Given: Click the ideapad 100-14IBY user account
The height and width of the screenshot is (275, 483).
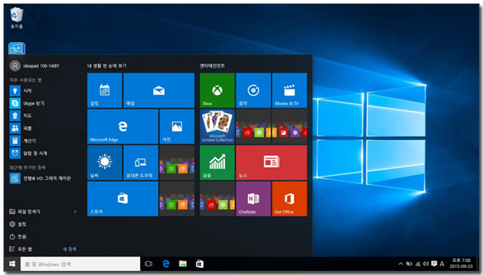Looking at the screenshot, I should pos(34,65).
